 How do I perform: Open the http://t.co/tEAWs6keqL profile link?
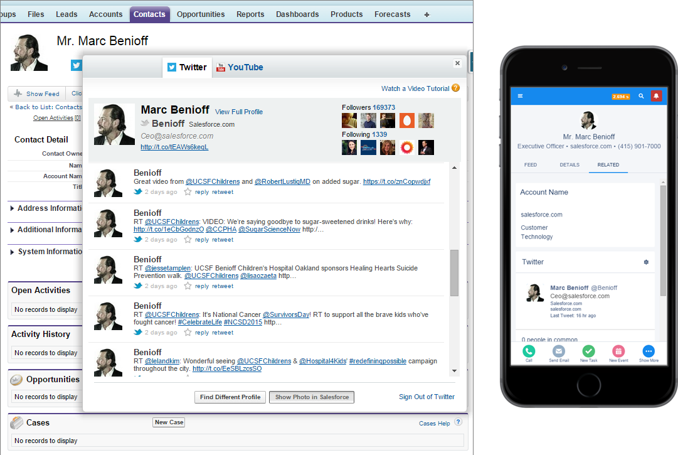(x=174, y=147)
